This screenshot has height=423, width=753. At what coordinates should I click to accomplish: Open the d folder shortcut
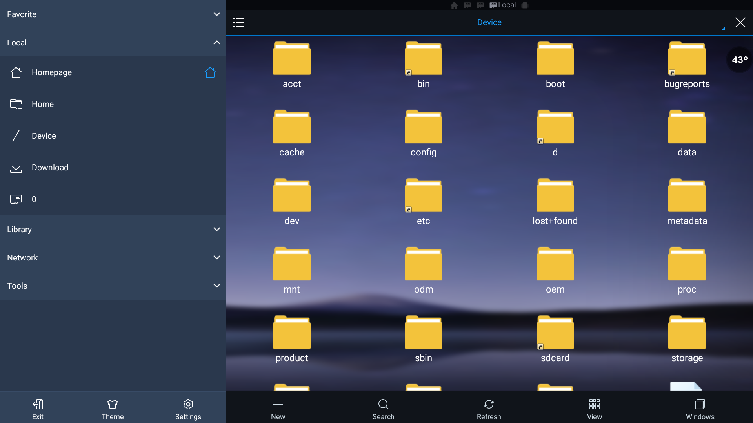(555, 134)
